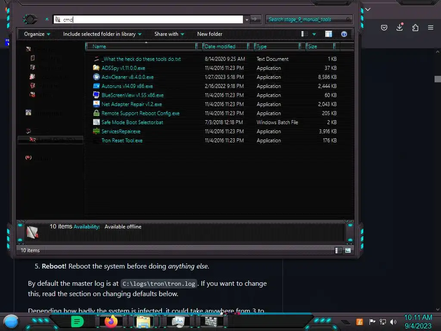This screenshot has width=441, height=331.
Task: Open the firewall brick-wall taskbar app
Action: [x=211, y=322]
